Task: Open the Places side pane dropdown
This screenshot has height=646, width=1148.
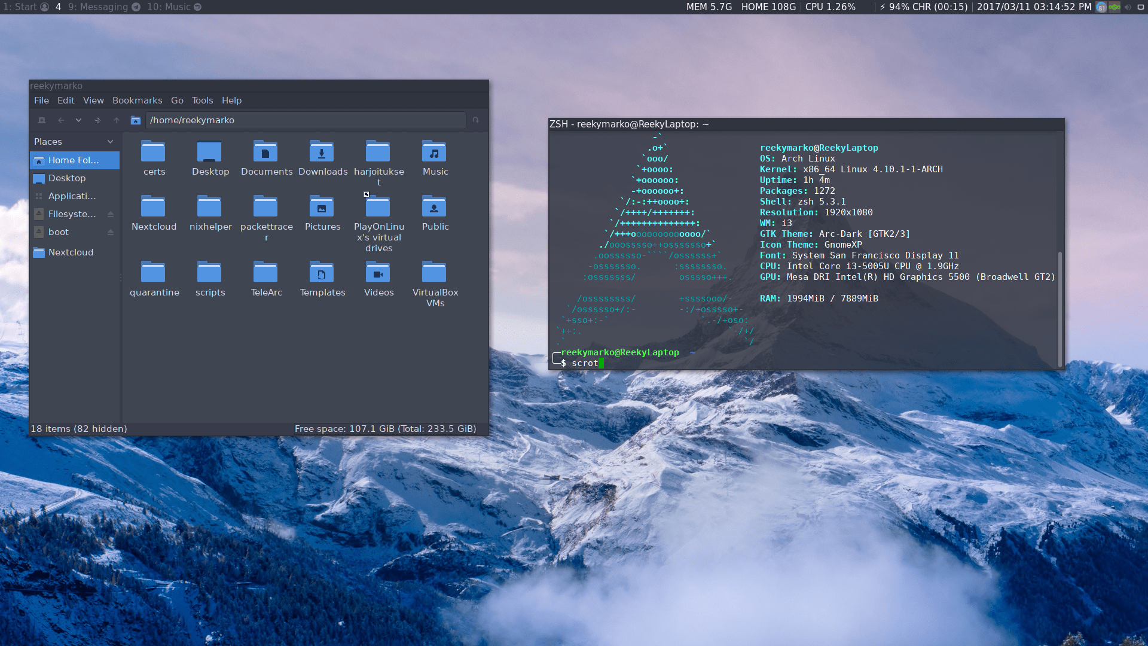Action: pyautogui.click(x=111, y=142)
